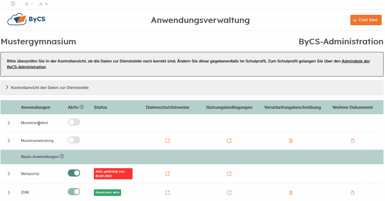Click the ByCS cloud logo

tap(26, 20)
